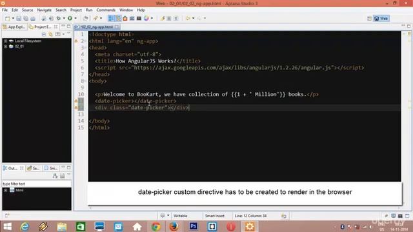Open the Edit menu

coord(14,10)
